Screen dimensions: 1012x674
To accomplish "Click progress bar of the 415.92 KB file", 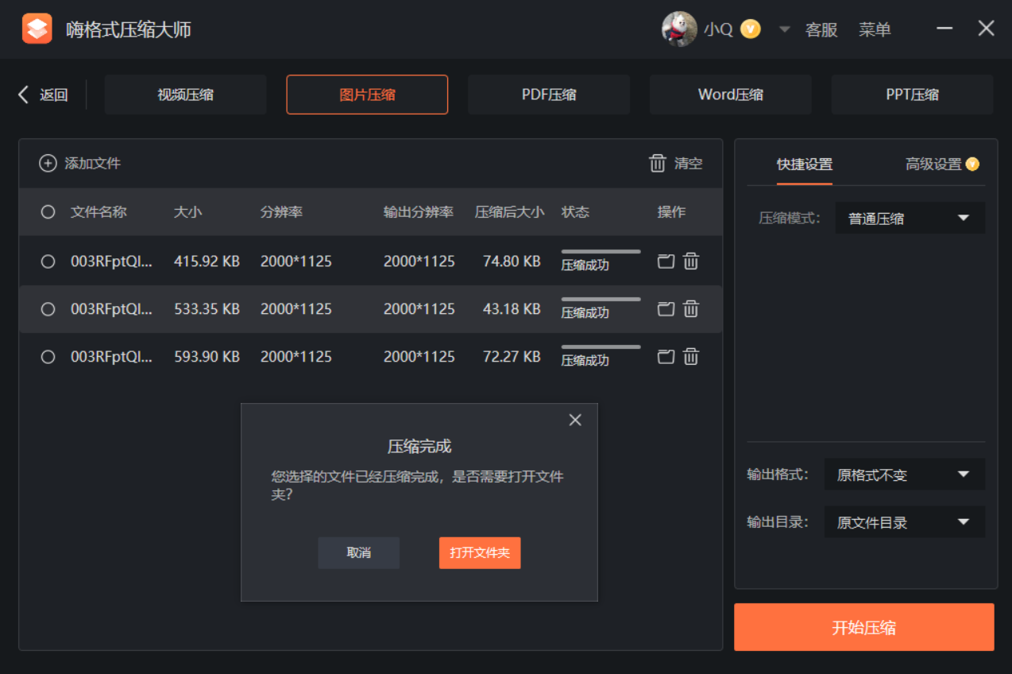I will tap(601, 251).
